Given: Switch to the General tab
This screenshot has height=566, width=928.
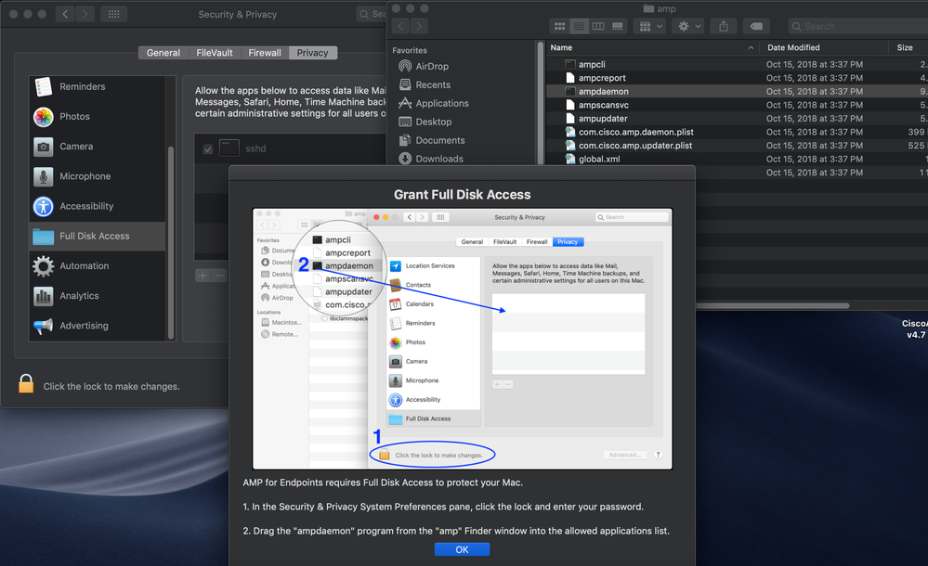Looking at the screenshot, I should (163, 53).
